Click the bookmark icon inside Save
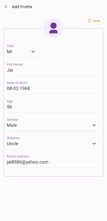The height and width of the screenshot is (221, 107). pos(90,21)
